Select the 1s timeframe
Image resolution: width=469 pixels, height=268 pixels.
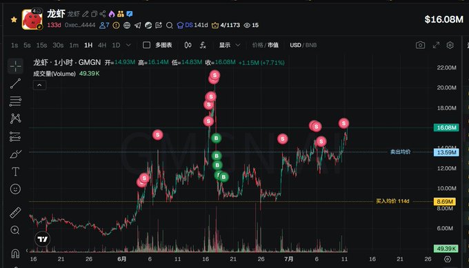pyautogui.click(x=14, y=45)
